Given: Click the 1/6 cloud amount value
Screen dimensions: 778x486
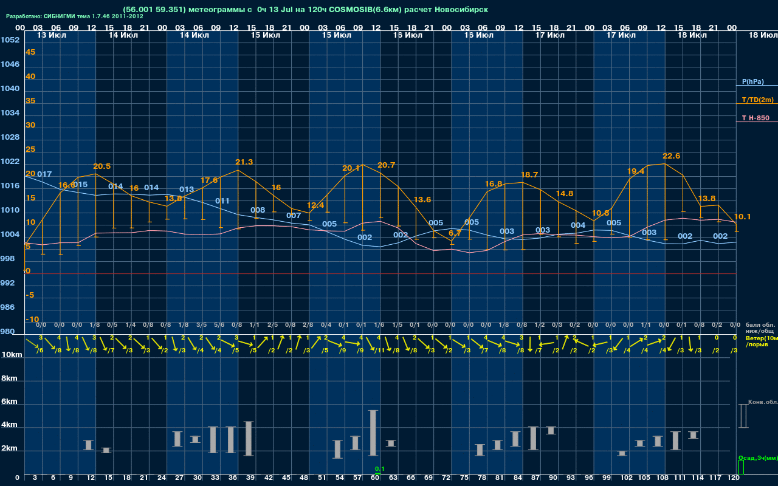Looking at the screenshot, I should point(379,325).
